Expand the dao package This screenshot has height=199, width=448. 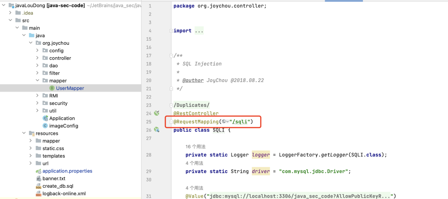[37, 66]
